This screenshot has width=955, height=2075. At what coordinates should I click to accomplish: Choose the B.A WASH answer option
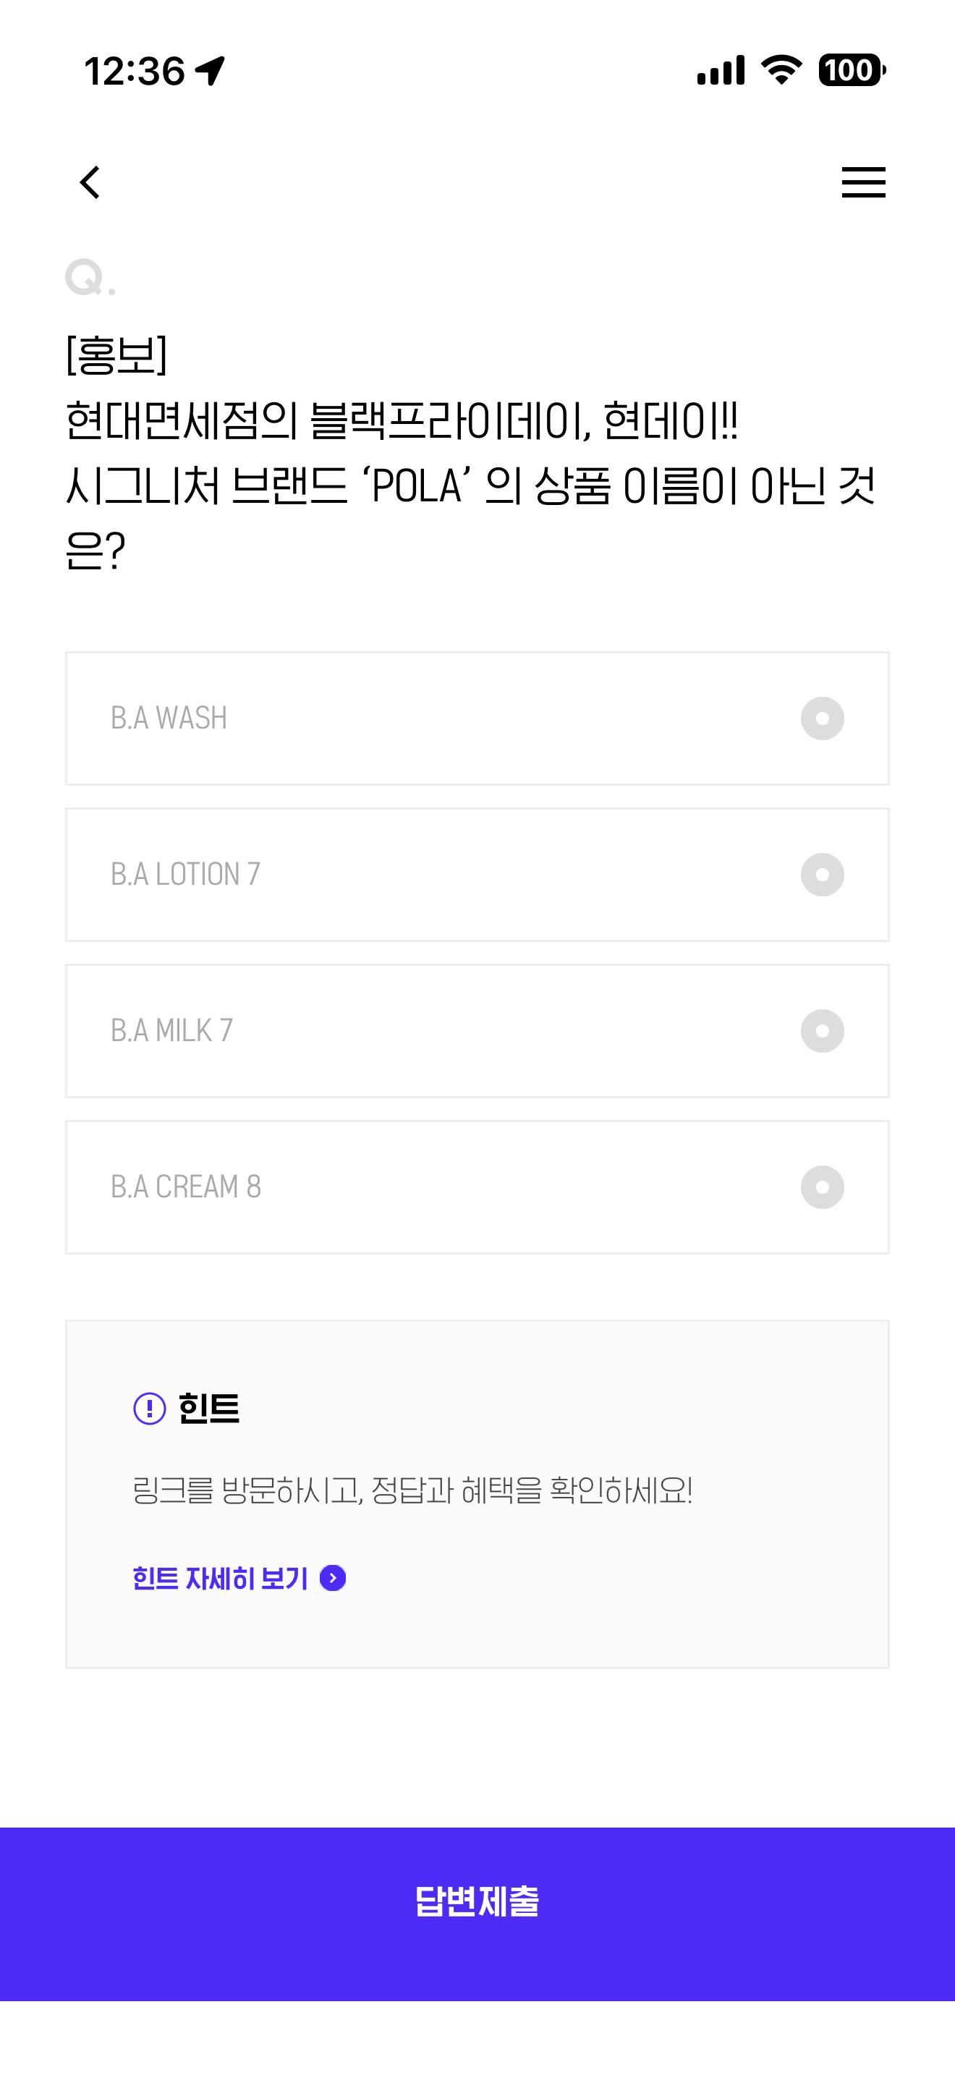(477, 718)
